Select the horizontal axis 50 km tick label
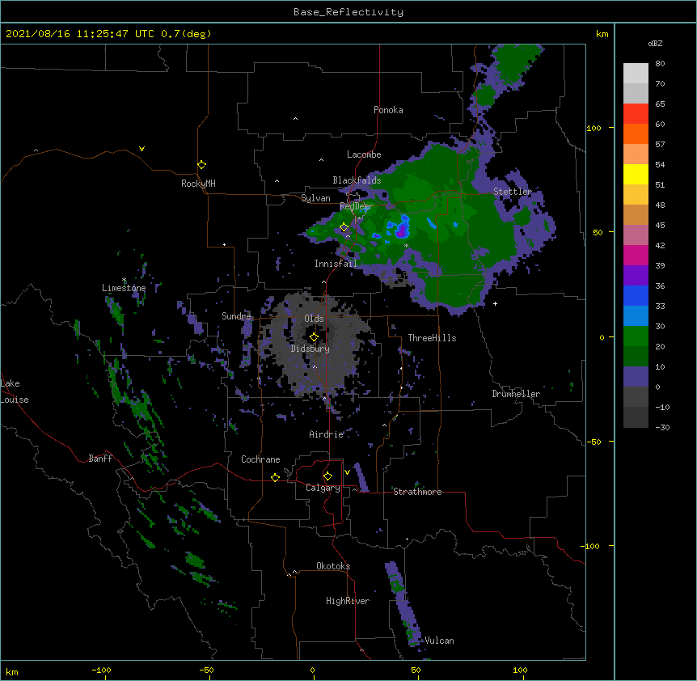The width and height of the screenshot is (697, 681). click(x=416, y=670)
